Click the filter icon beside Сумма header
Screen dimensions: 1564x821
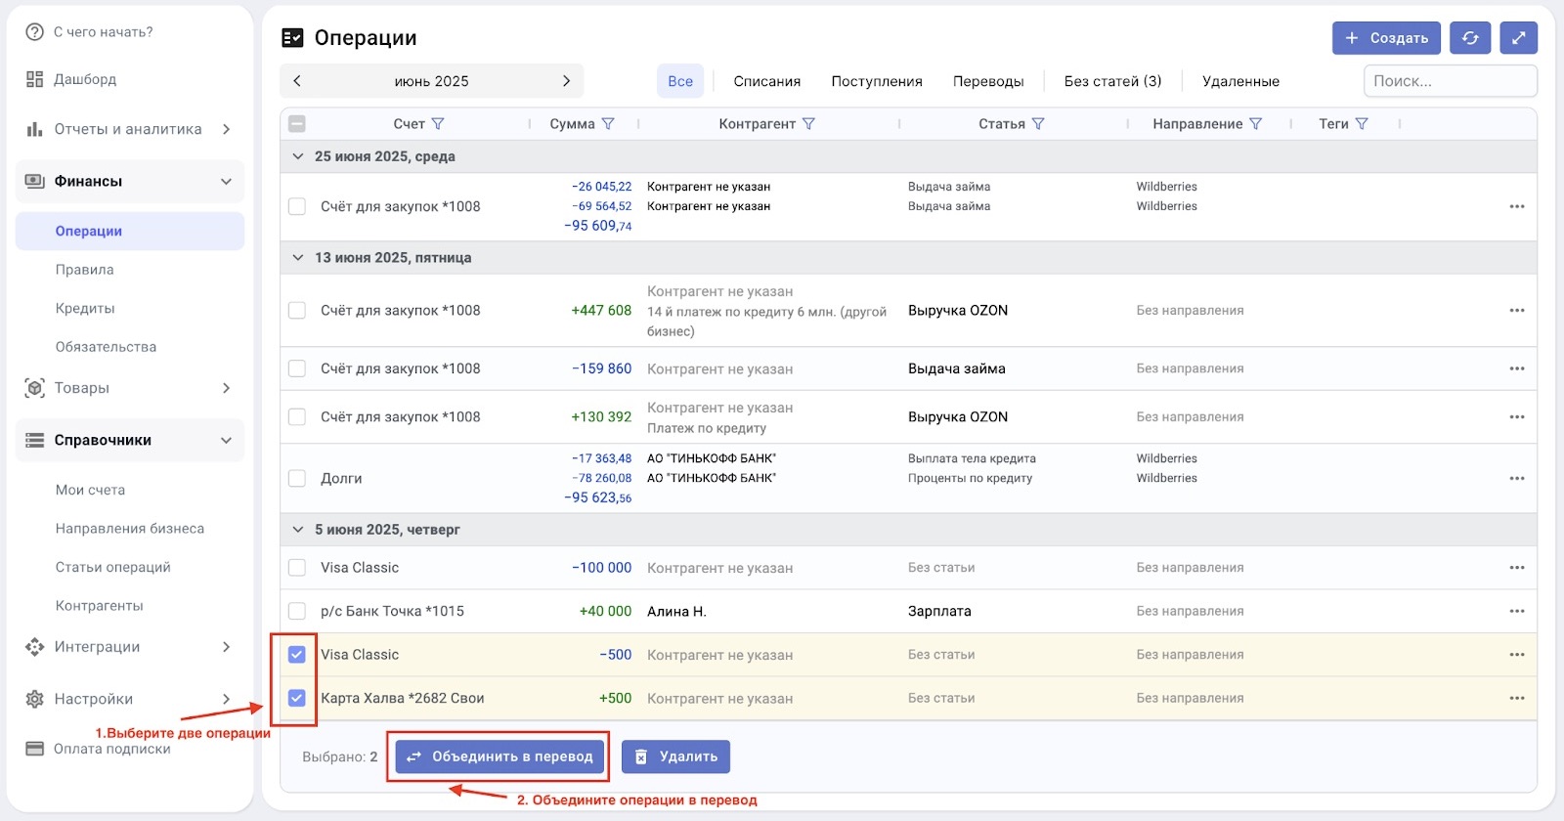click(608, 124)
